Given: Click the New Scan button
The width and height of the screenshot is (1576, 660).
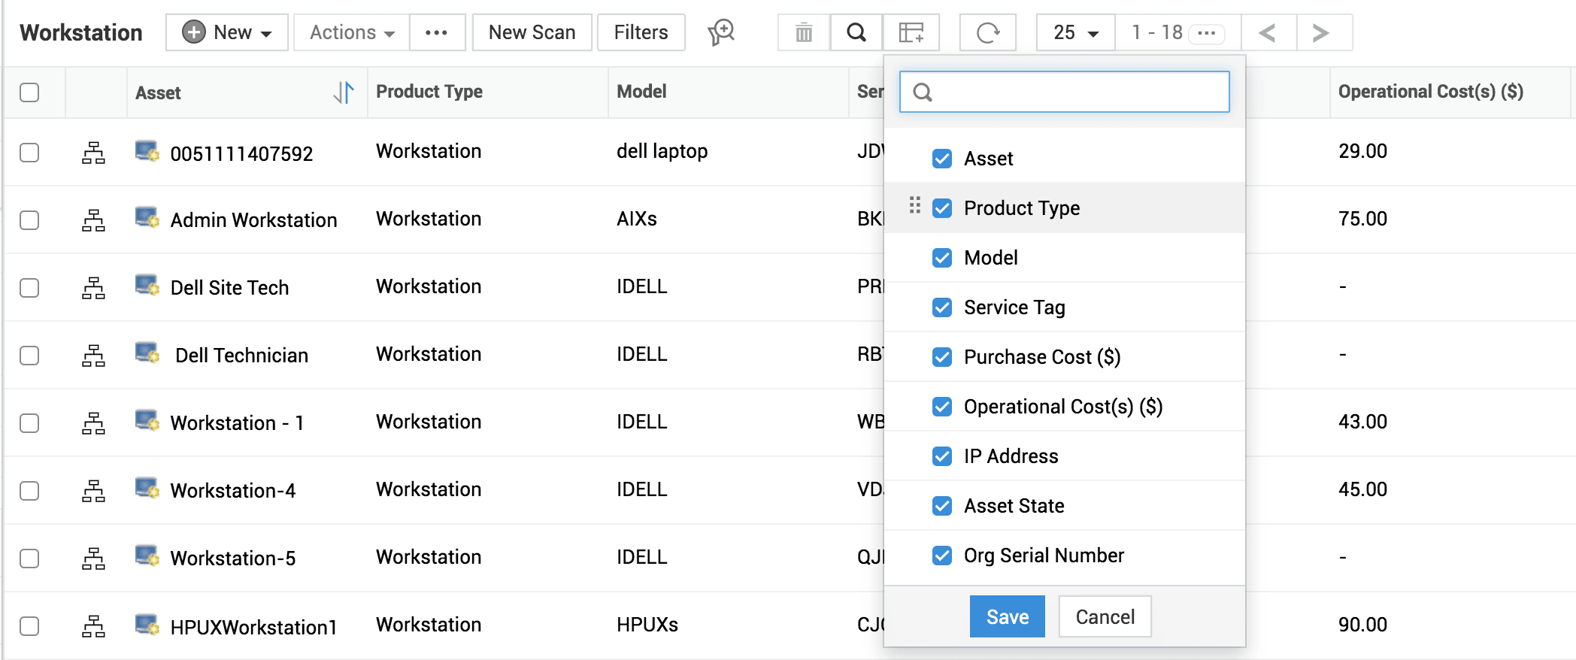Looking at the screenshot, I should pos(532,32).
